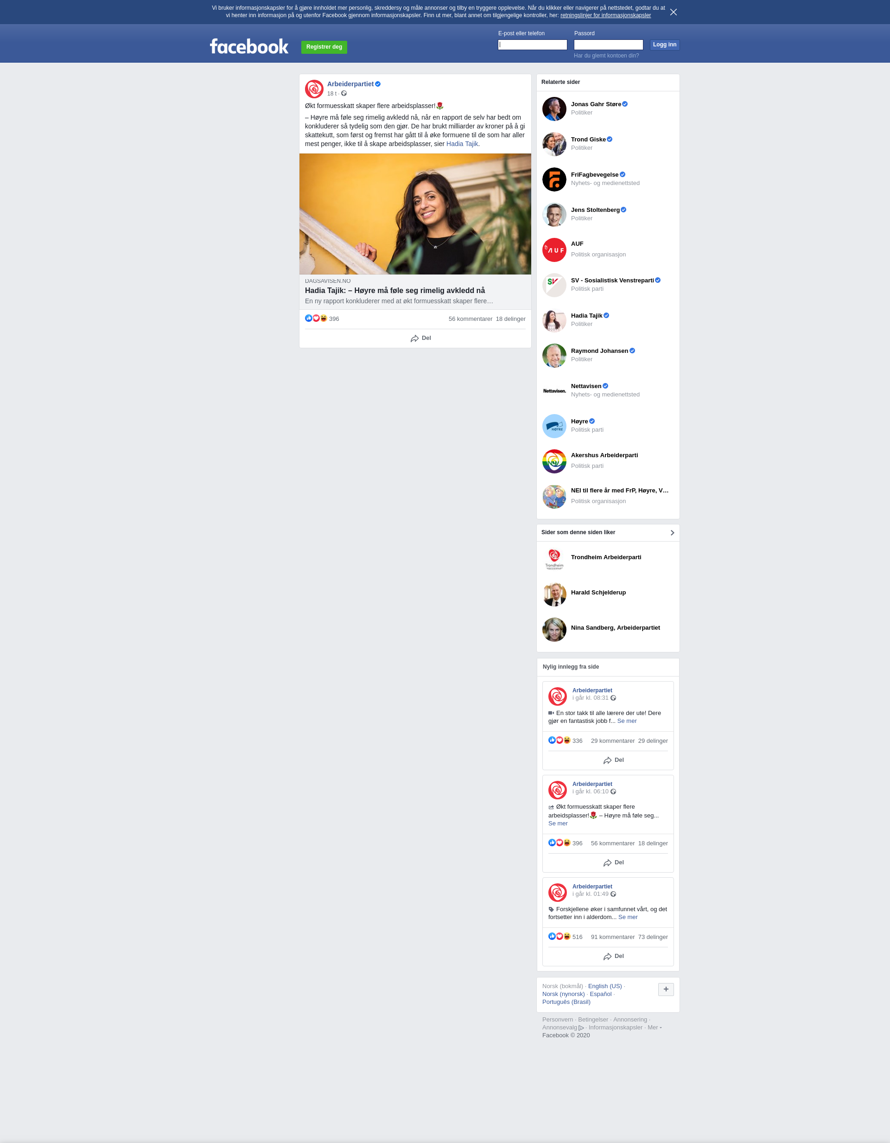Expand Sider som denne siden liker chevron
Screen dimensions: 890x1143
[672, 533]
